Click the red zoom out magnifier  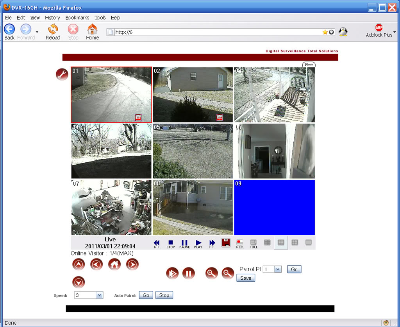click(x=228, y=273)
